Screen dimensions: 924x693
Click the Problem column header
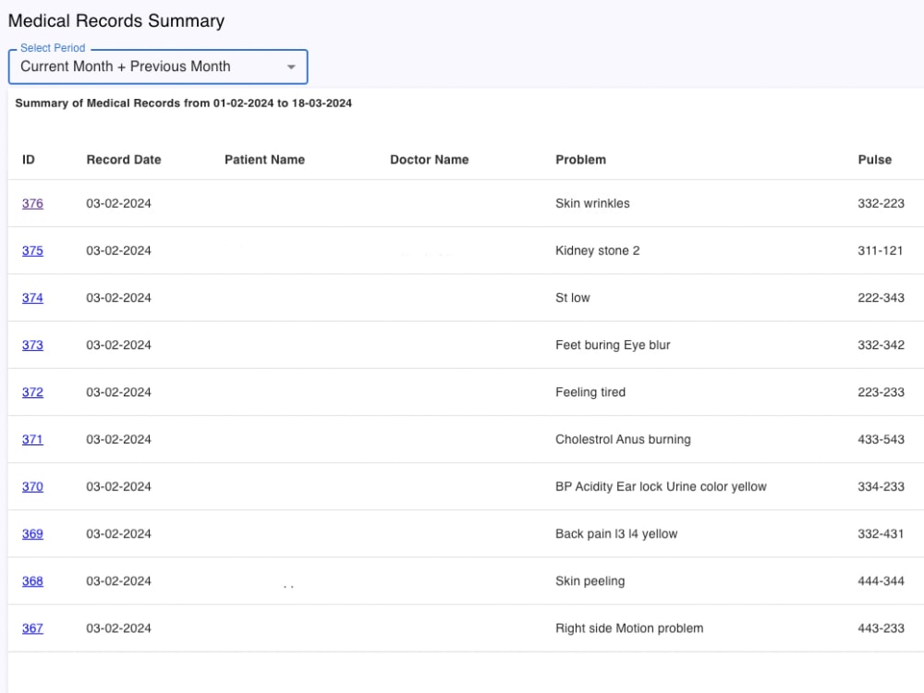click(x=580, y=160)
